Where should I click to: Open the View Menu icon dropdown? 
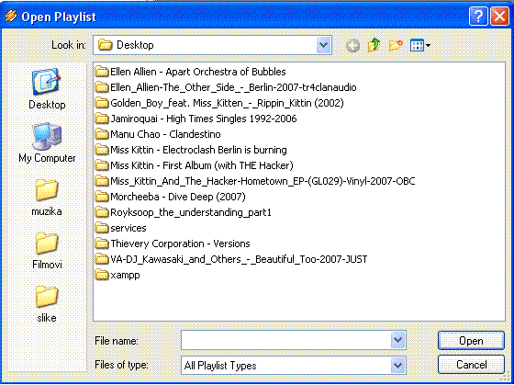point(420,45)
